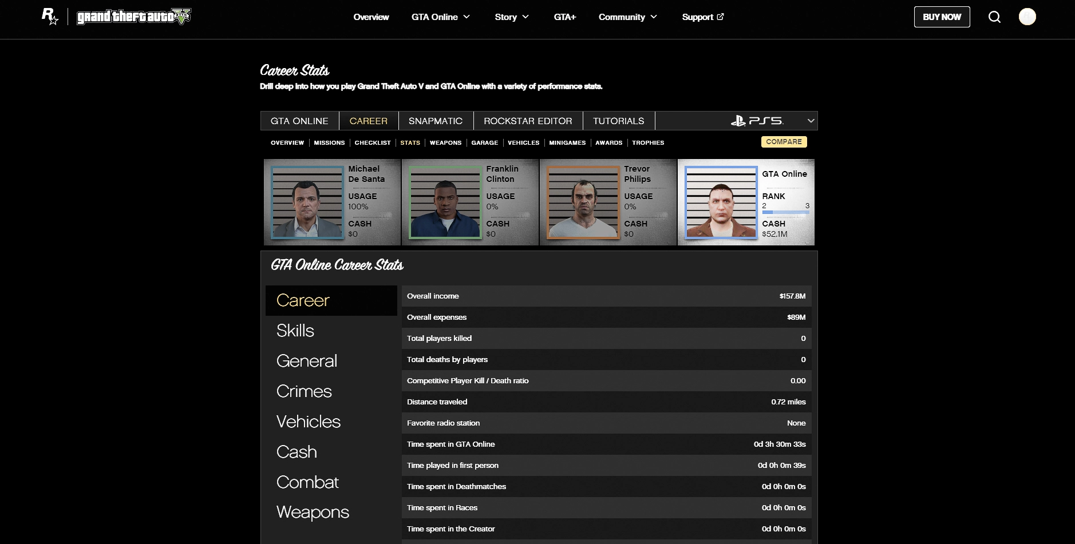Select Michael De Santa's mugshot
This screenshot has width=1075, height=544.
(x=307, y=202)
